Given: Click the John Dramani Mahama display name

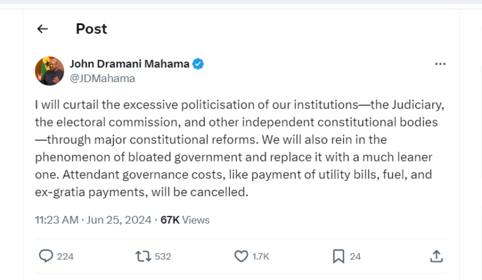Looking at the screenshot, I should coord(129,64).
